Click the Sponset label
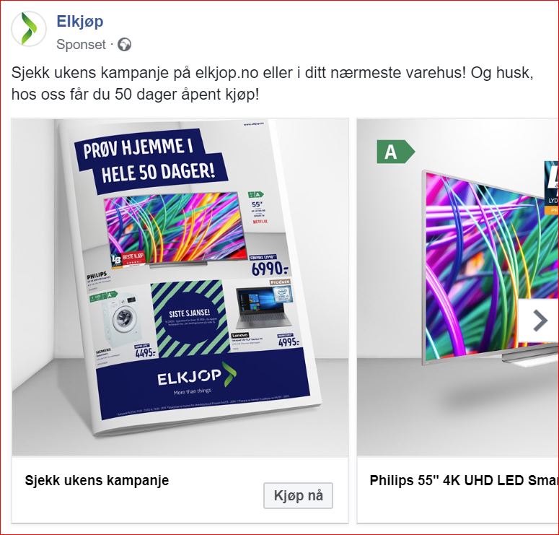 point(81,45)
